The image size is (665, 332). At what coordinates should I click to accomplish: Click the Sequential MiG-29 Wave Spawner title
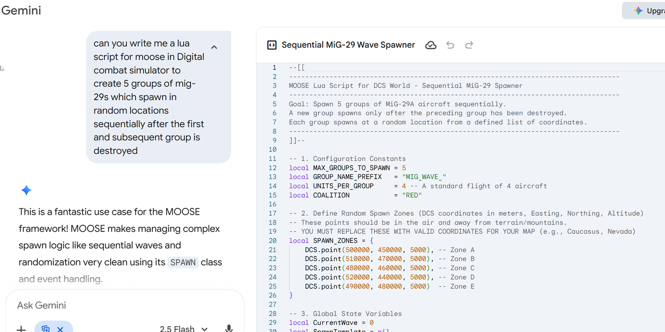(348, 45)
